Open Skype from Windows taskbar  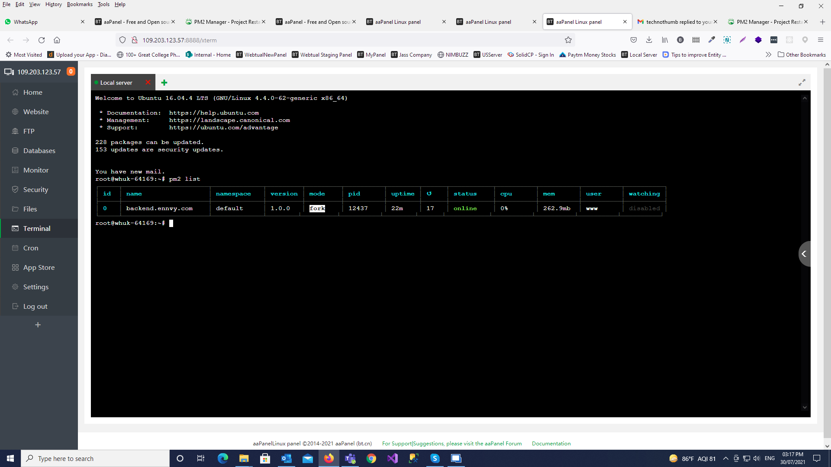click(435, 458)
